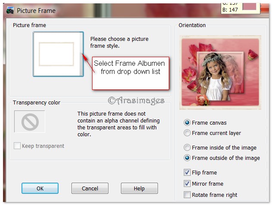This screenshot has width=272, height=205.
Task: Toggle the Keep transparent checkbox
Action: click(17, 146)
